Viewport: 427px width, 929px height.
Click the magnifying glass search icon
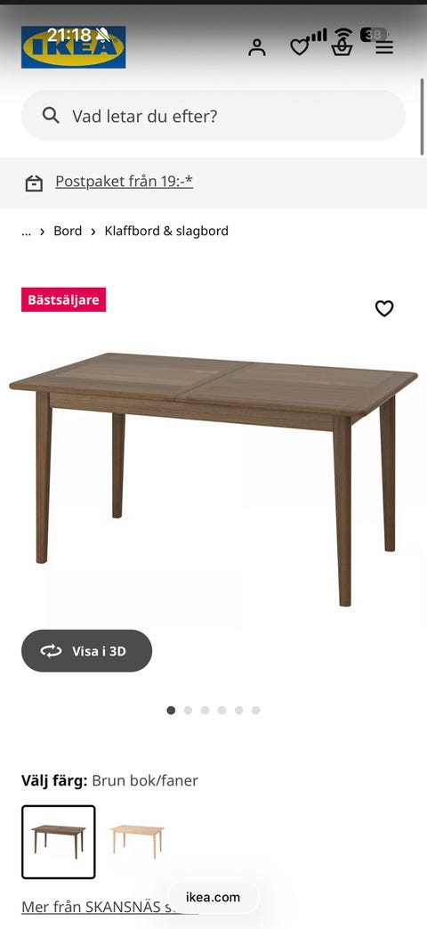click(51, 116)
